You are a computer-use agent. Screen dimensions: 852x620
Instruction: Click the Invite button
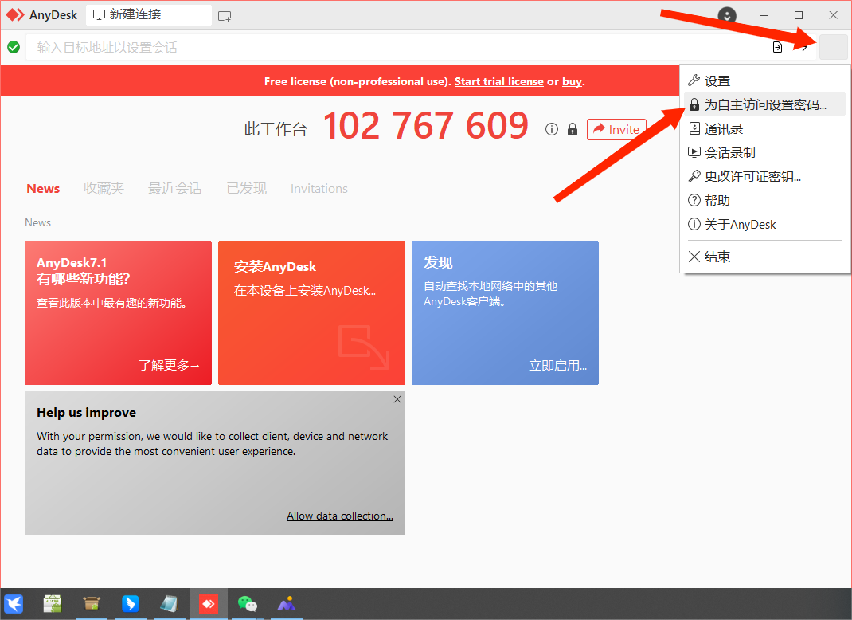coord(616,129)
